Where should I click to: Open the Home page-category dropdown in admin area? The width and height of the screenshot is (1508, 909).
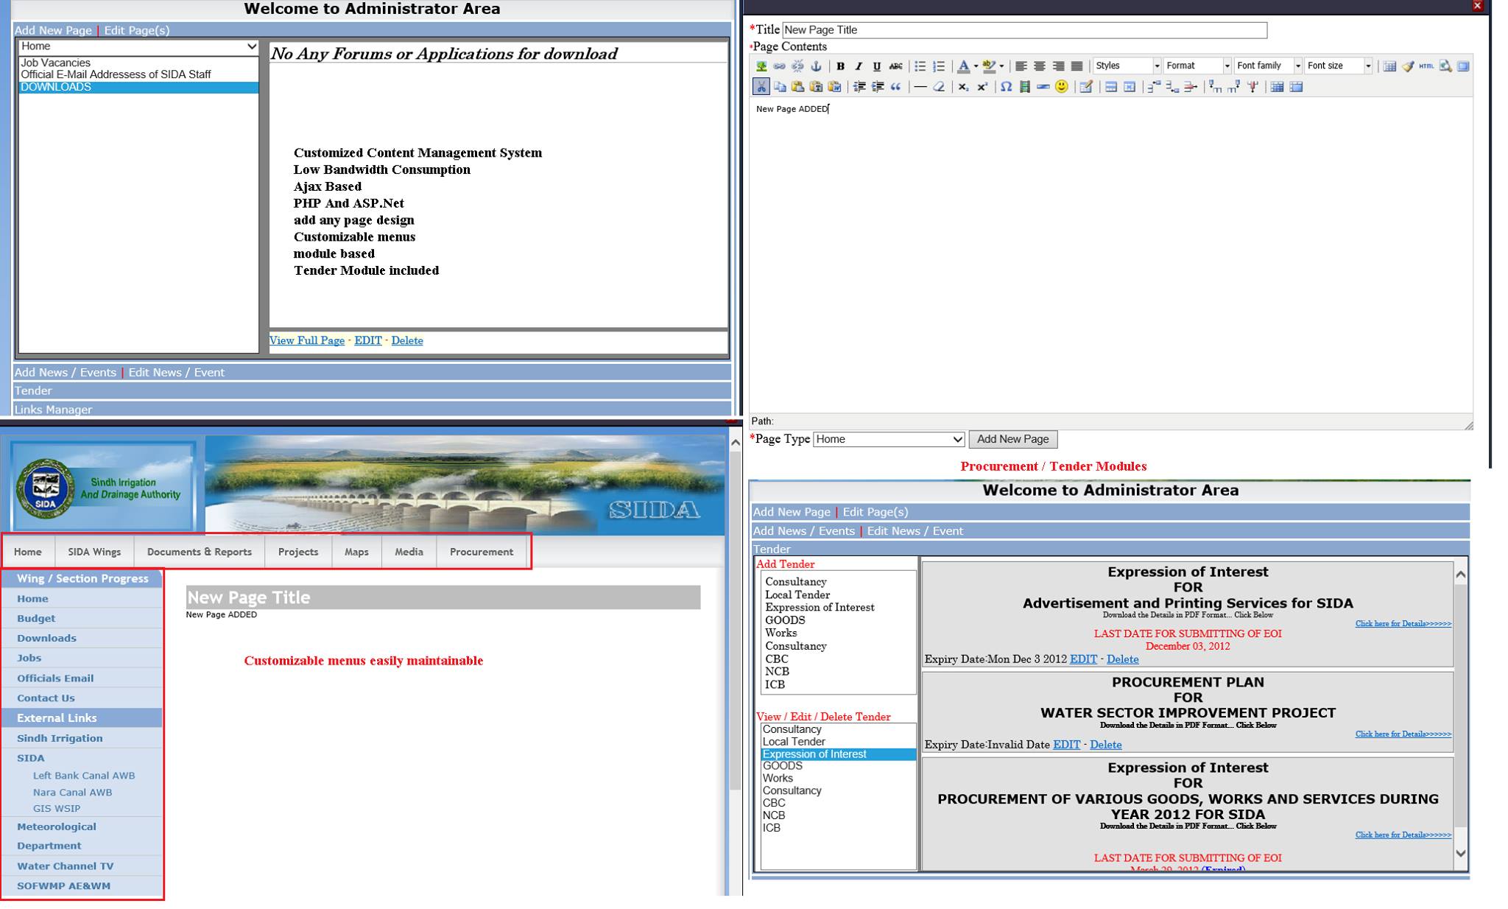(x=138, y=46)
